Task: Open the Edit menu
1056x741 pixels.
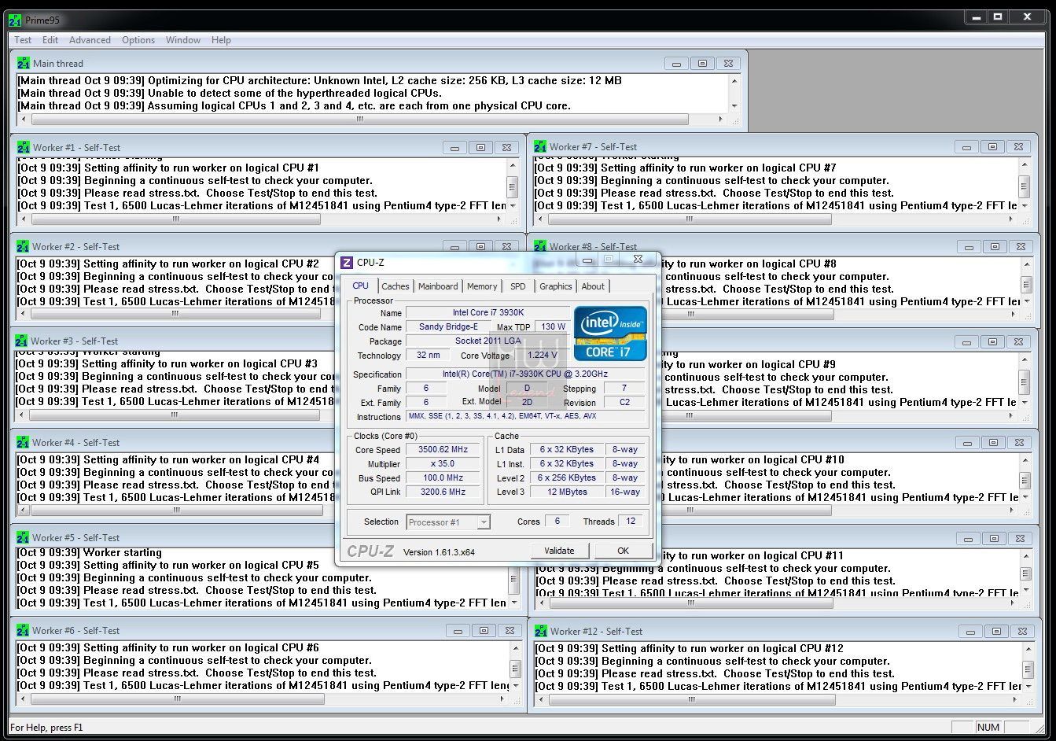Action: pyautogui.click(x=50, y=40)
